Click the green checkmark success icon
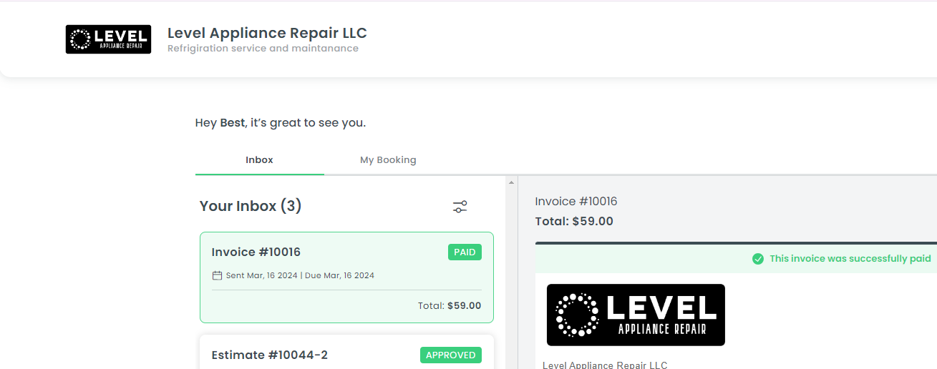Image resolution: width=937 pixels, height=369 pixels. (x=758, y=259)
